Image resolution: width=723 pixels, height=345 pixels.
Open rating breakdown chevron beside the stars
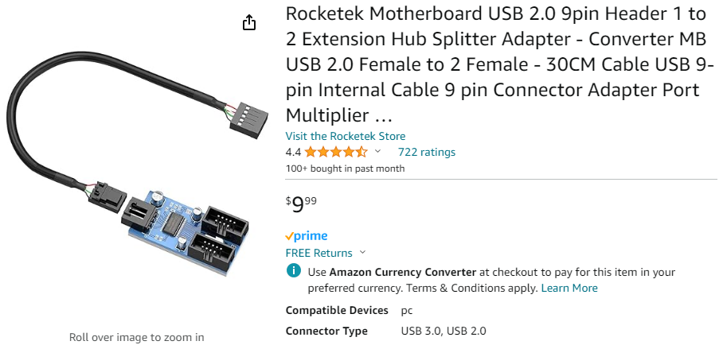(377, 151)
